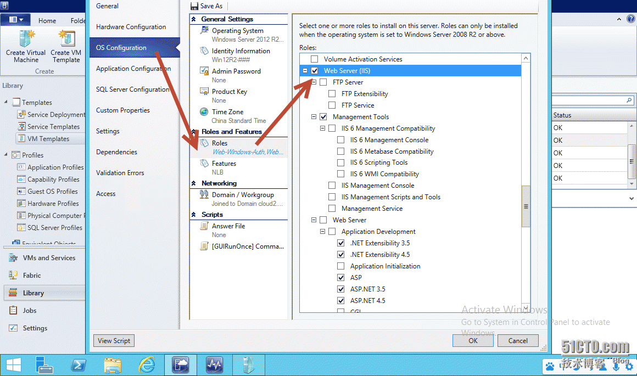Image resolution: width=637 pixels, height=376 pixels.
Task: Launch PowerShell from the taskbar
Action: click(x=79, y=364)
